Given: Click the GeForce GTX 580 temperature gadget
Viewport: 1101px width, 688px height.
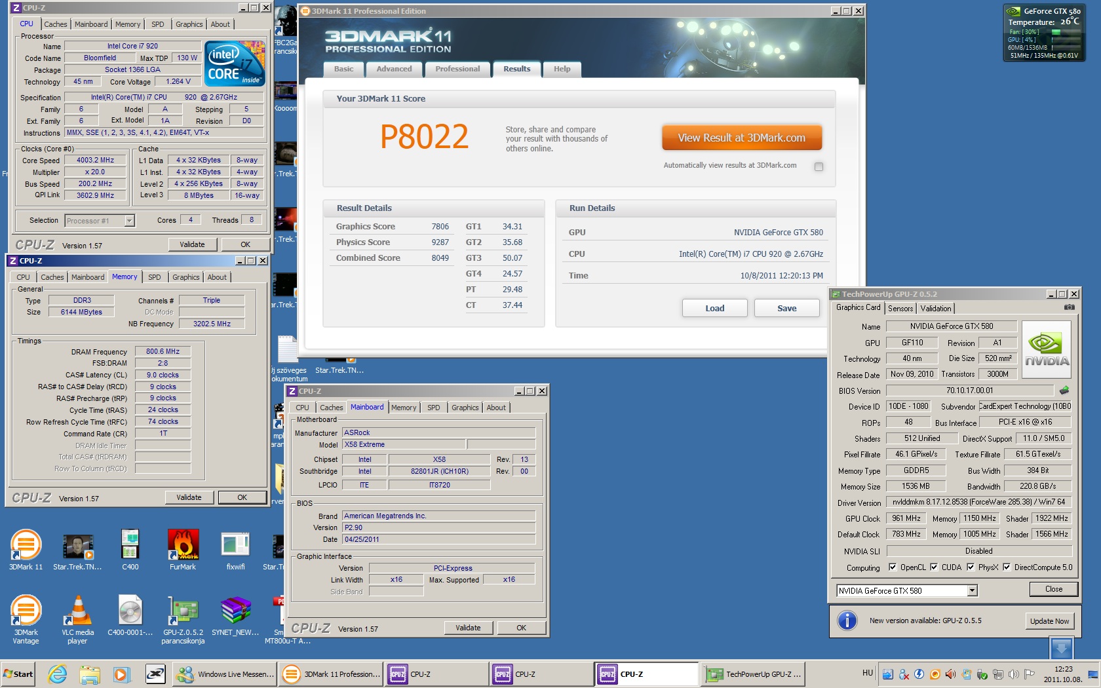Looking at the screenshot, I should point(1044,33).
